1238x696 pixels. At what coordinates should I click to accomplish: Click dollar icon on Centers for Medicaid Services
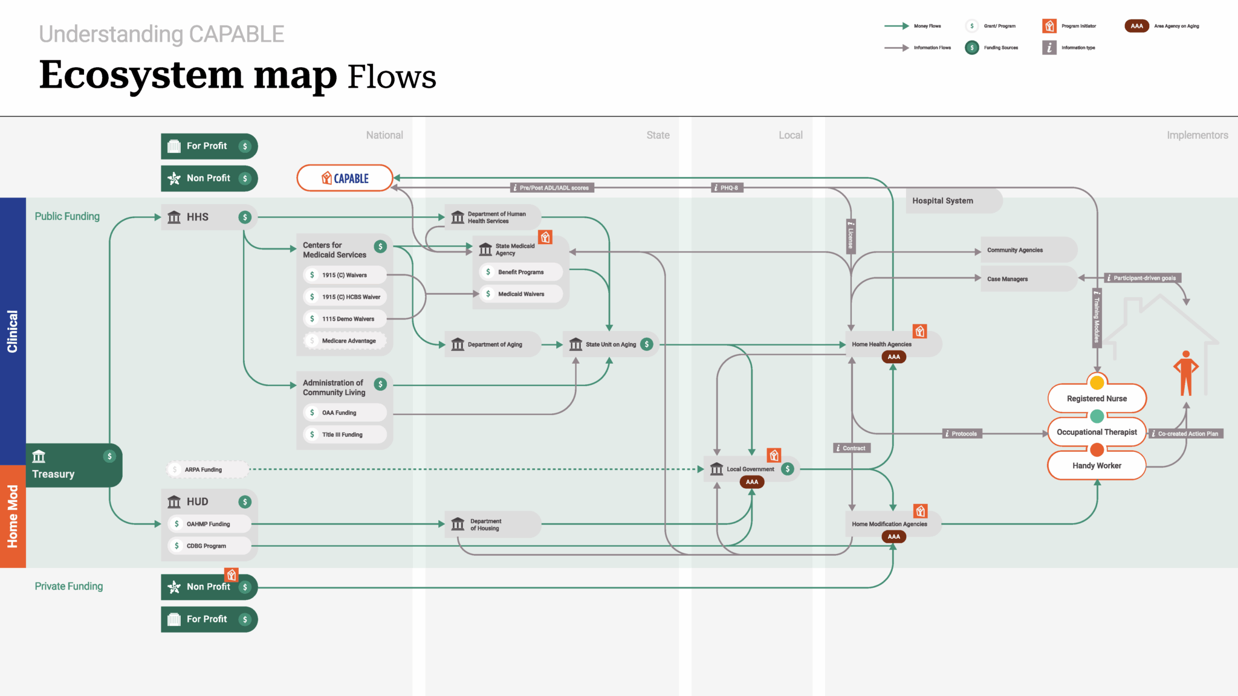pyautogui.click(x=380, y=246)
